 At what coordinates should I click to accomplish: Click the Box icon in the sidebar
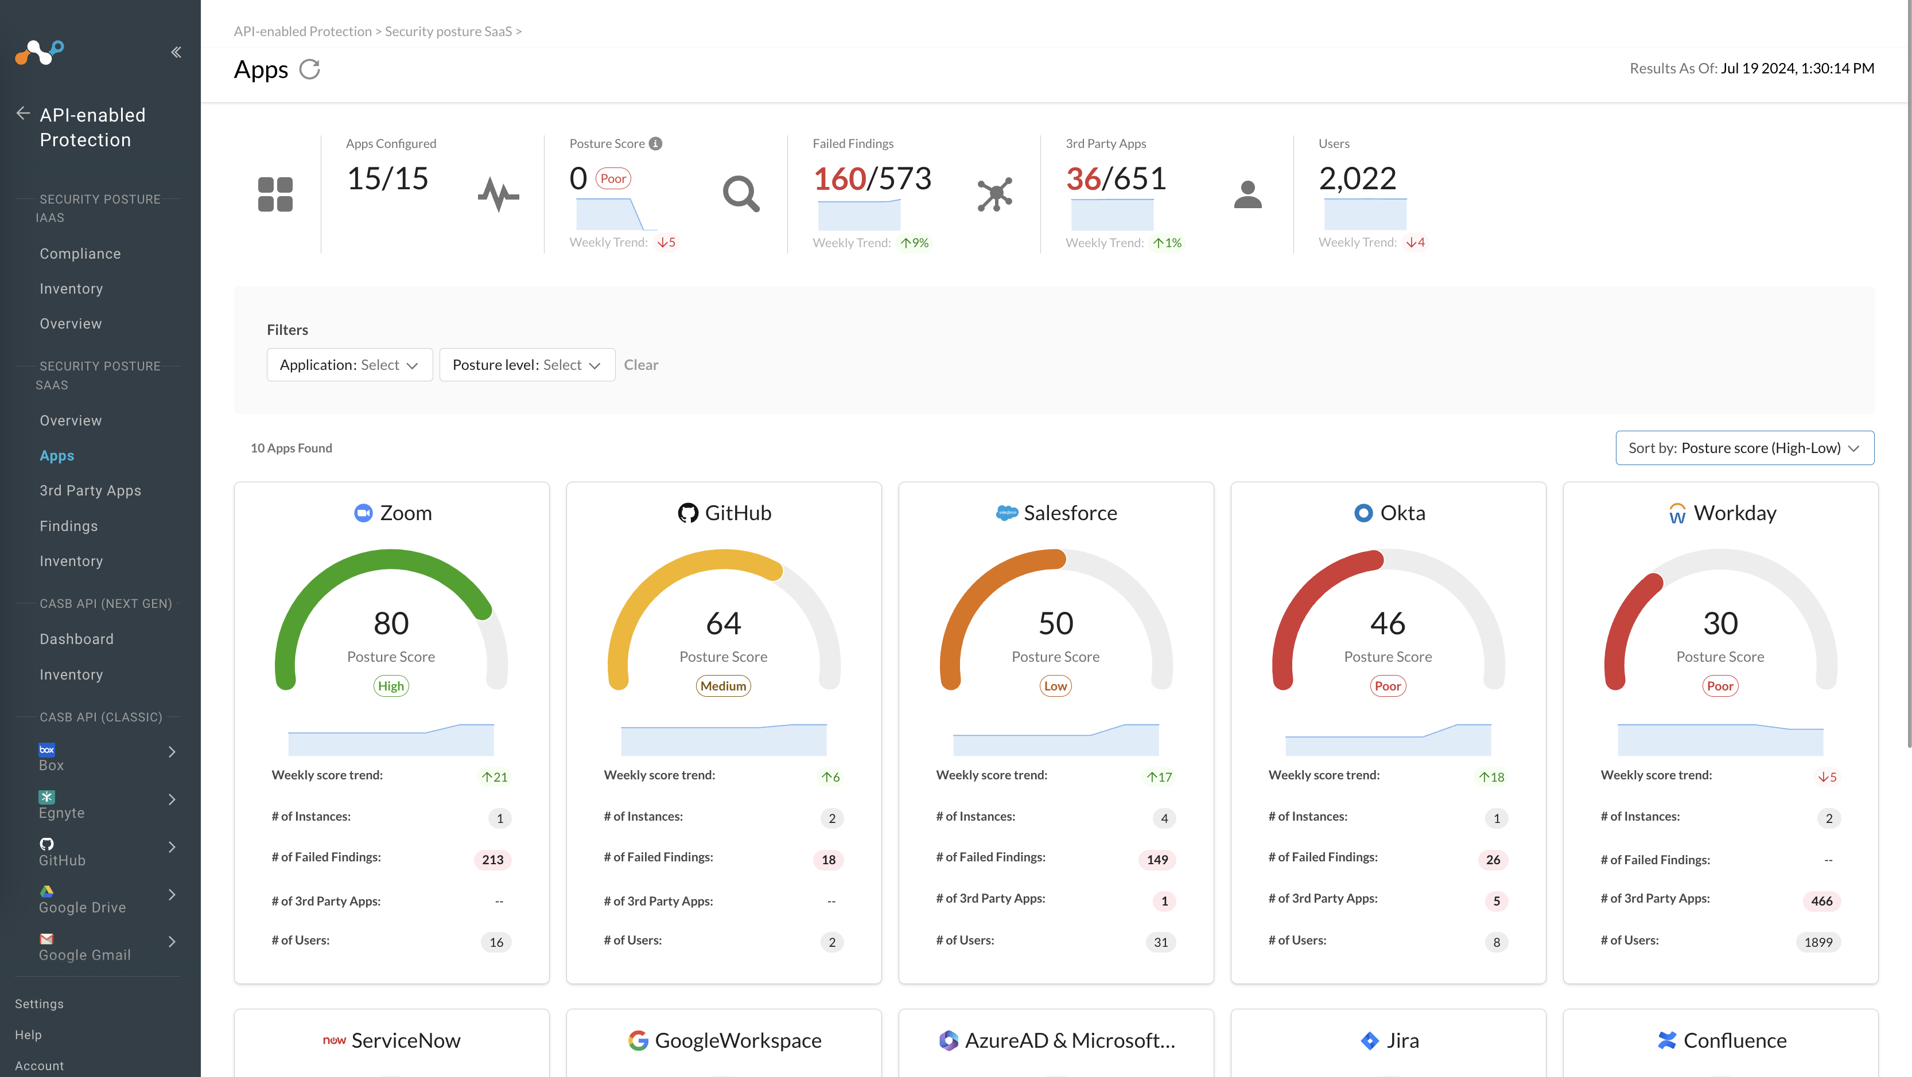[46, 750]
